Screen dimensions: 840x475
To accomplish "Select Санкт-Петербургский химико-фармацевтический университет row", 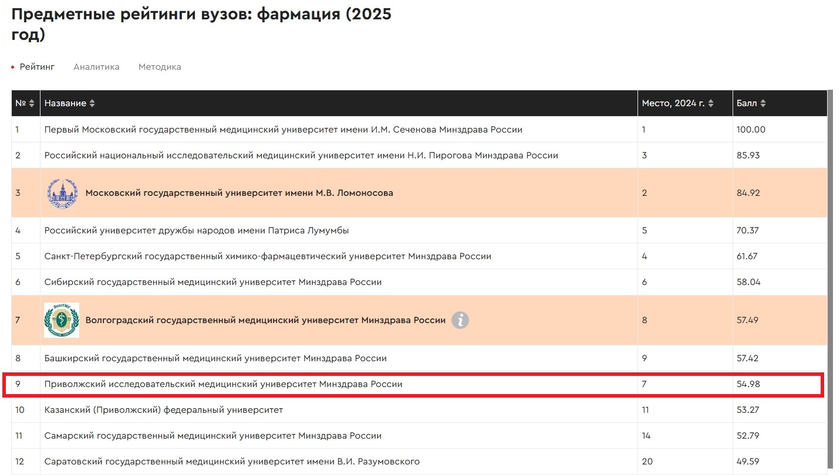I will [419, 256].
